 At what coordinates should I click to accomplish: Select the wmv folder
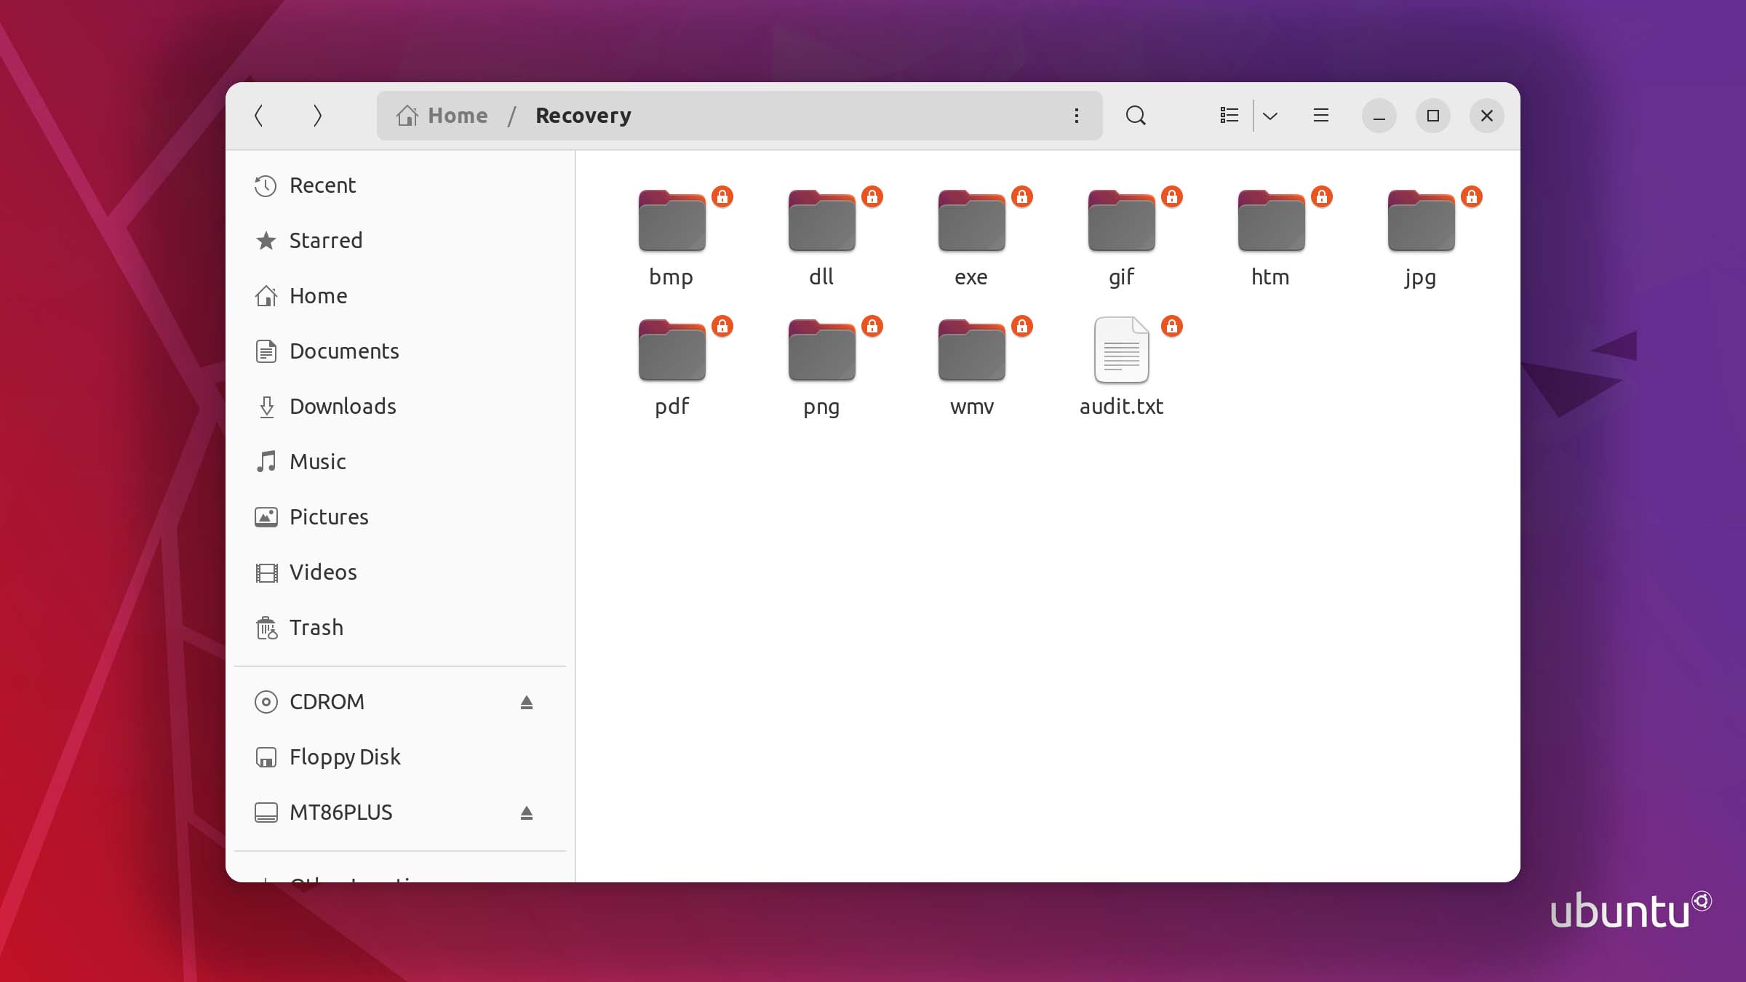(x=971, y=367)
